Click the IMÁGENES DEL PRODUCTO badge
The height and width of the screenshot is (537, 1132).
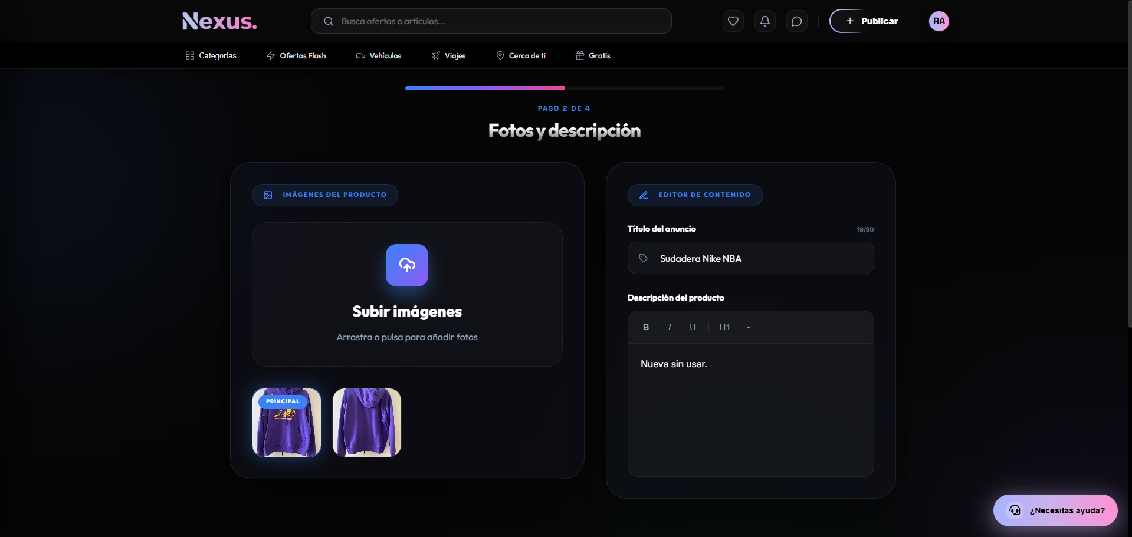pyautogui.click(x=325, y=195)
